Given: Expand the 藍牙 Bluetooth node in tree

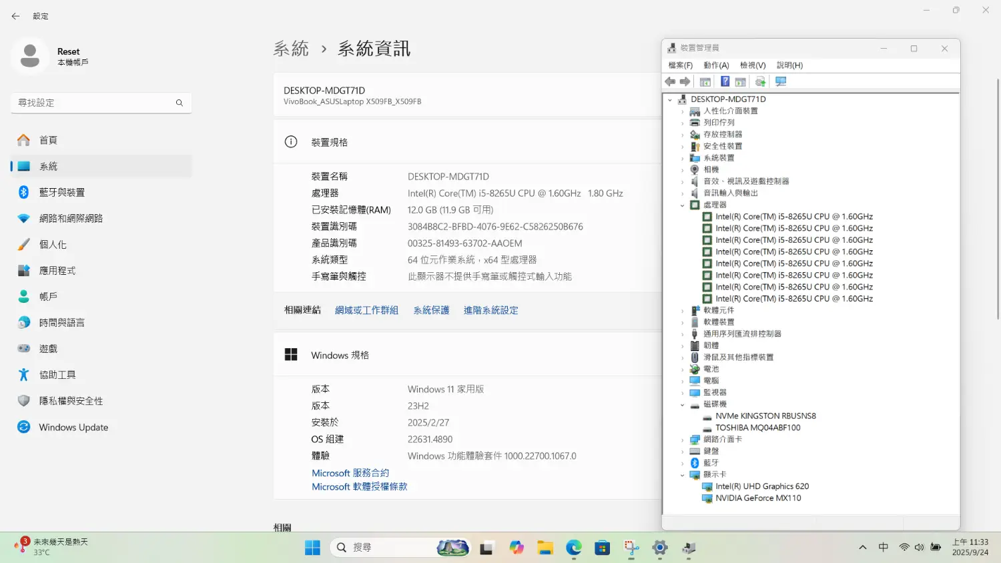Looking at the screenshot, I should (x=682, y=464).
